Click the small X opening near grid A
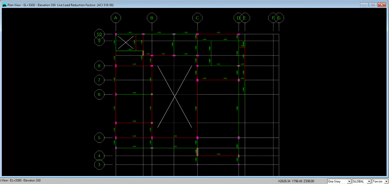Viewport: 389px width, 184px height. click(126, 42)
